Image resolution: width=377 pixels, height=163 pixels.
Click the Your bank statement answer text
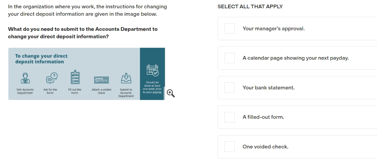point(268,88)
